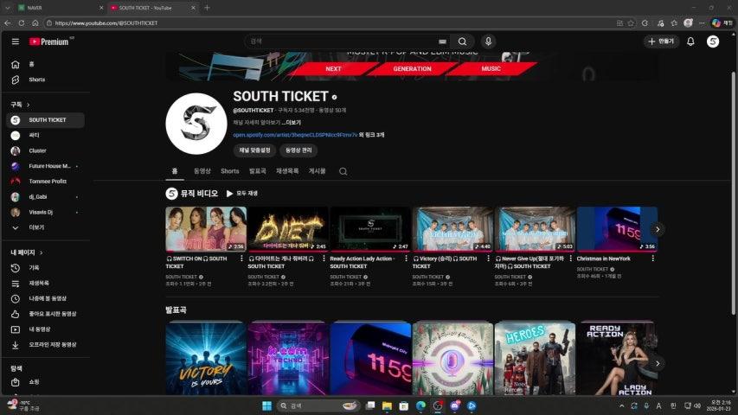Click the search magnifier button
The height and width of the screenshot is (415, 738).
tap(463, 41)
